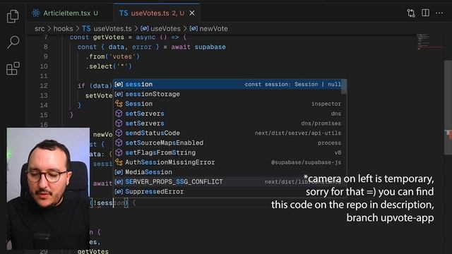Click .select('*') code on line 10
452x254 pixels.
point(109,66)
